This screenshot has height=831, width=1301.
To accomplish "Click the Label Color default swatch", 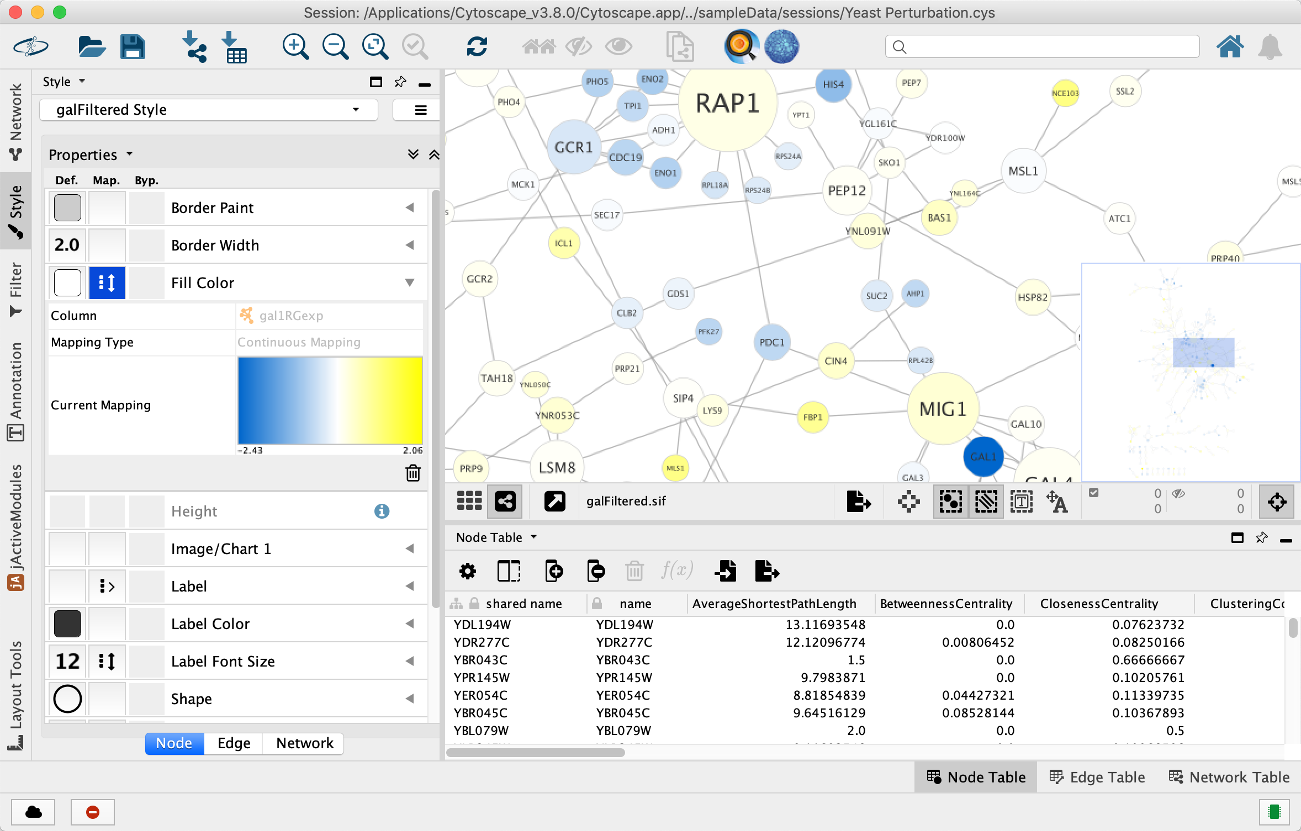I will (67, 624).
